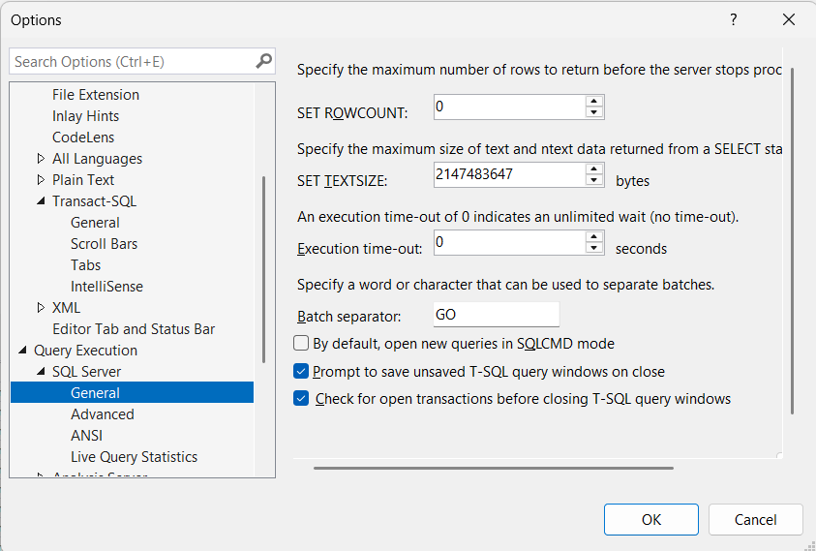
Task: Click the horizontal scrollbar in settings pane
Action: (494, 468)
